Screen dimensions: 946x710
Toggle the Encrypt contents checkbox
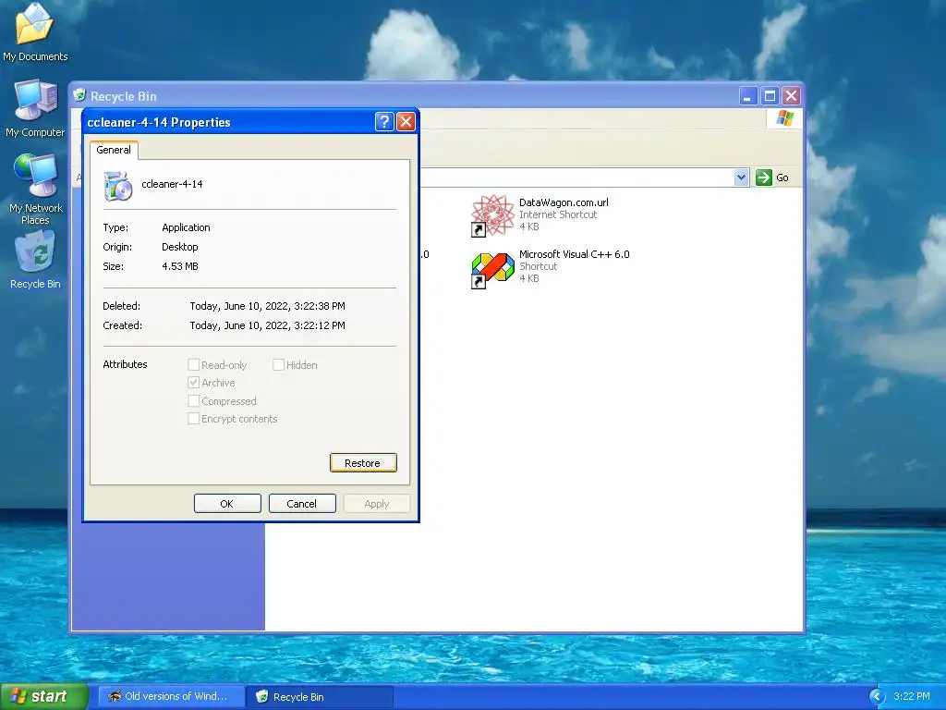(194, 419)
